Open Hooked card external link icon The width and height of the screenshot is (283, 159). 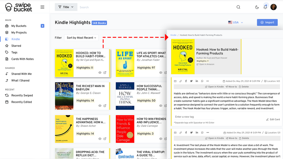[x=105, y=73]
